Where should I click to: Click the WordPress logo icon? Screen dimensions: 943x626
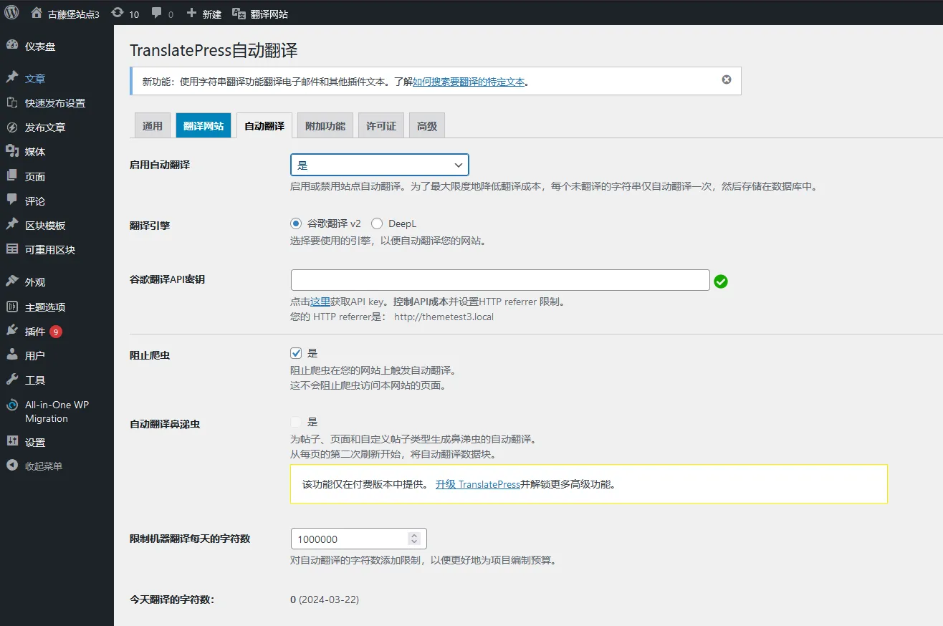click(12, 13)
